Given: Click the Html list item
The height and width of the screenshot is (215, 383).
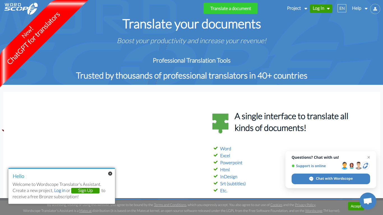Looking at the screenshot, I should point(225,170).
